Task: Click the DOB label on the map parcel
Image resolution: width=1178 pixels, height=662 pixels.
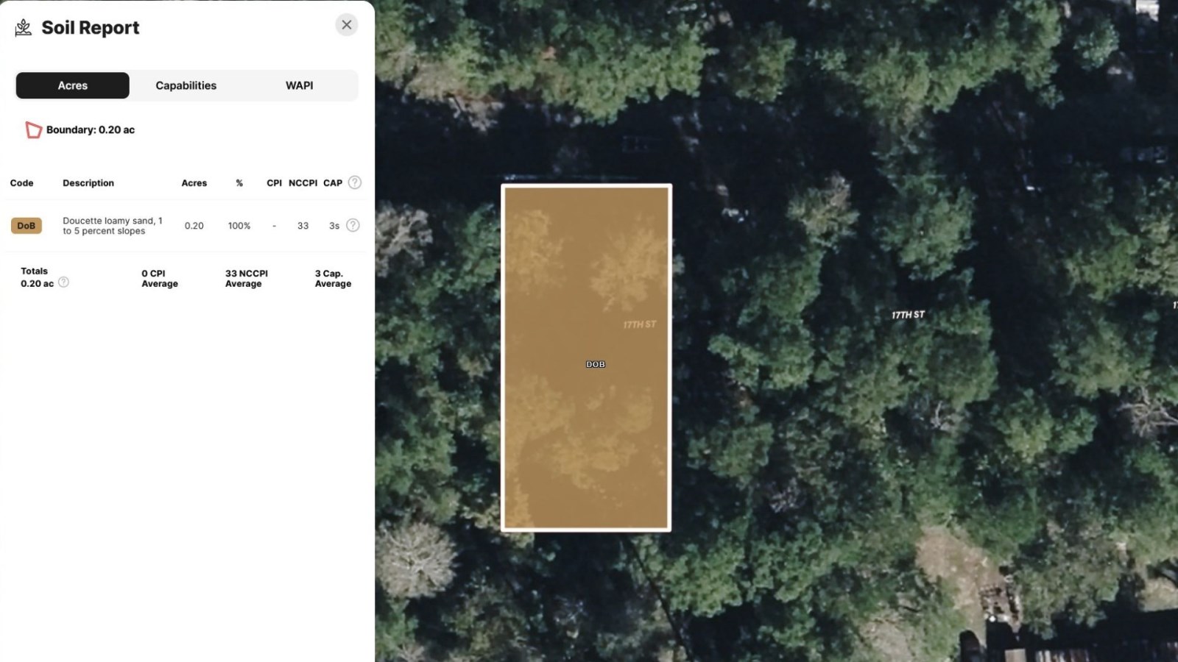Action: (x=596, y=365)
